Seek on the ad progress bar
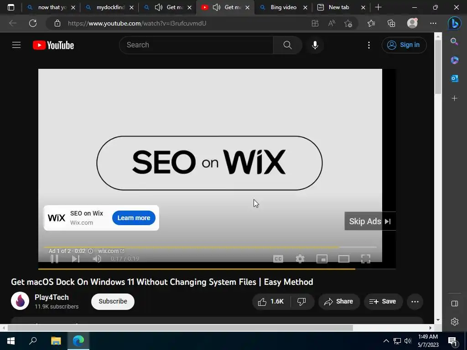This screenshot has height=350, width=467. click(x=210, y=247)
